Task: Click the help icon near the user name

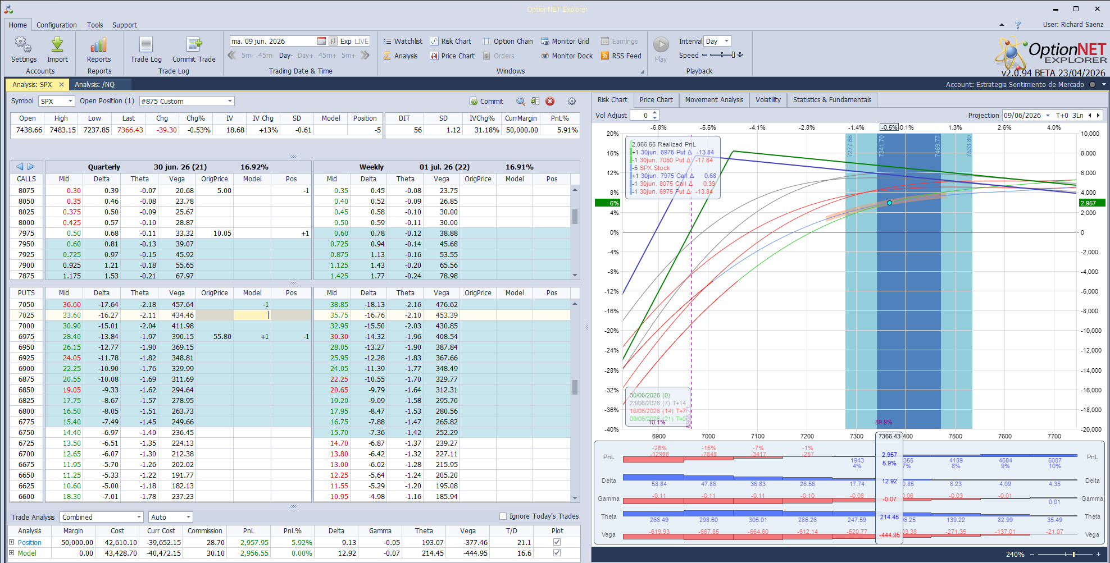Action: point(1018,25)
